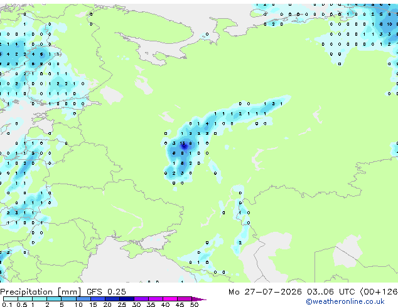Click the 10 mm value near top-right corner
The image size is (398, 307).
click(x=389, y=24)
